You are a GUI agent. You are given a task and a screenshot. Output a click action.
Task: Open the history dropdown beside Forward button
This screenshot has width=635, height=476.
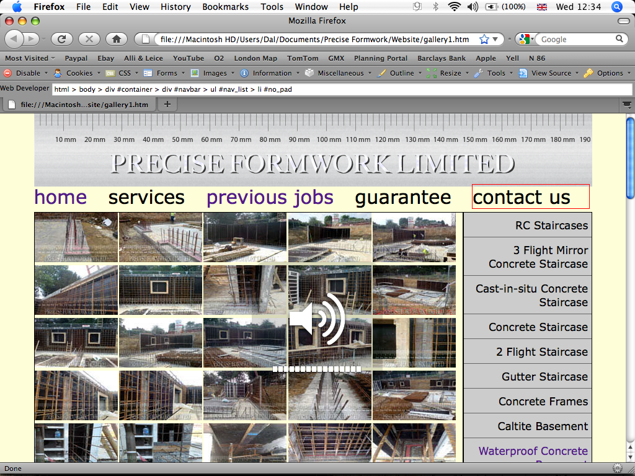click(x=43, y=39)
